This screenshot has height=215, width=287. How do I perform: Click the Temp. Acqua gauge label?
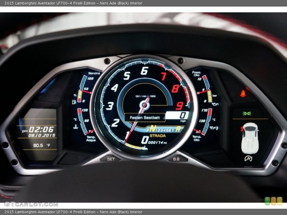[x=91, y=139]
